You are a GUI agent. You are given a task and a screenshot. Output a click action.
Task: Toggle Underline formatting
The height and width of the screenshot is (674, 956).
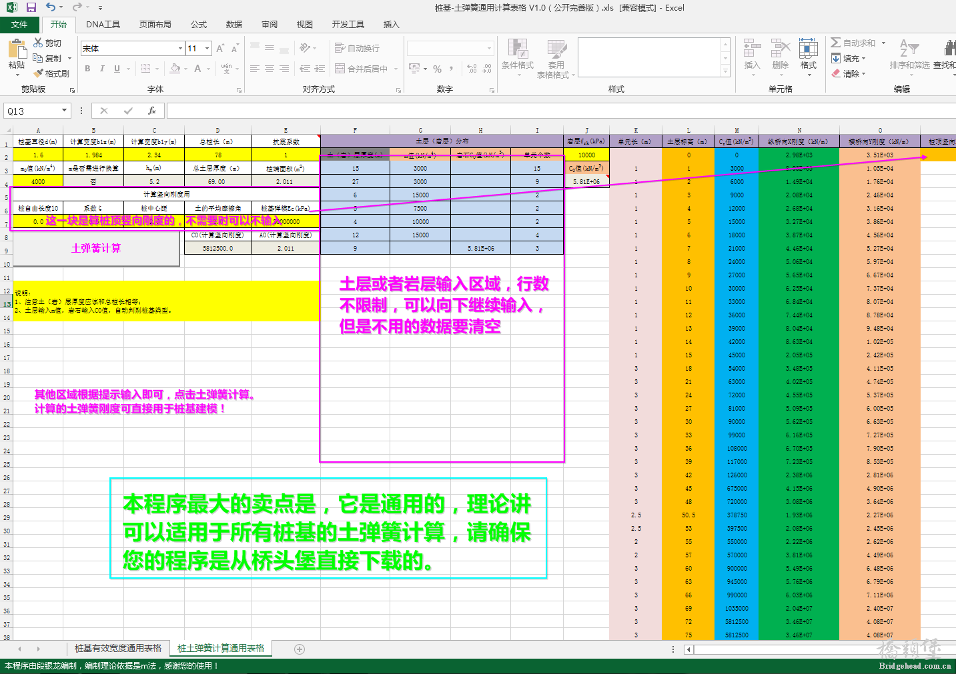117,68
